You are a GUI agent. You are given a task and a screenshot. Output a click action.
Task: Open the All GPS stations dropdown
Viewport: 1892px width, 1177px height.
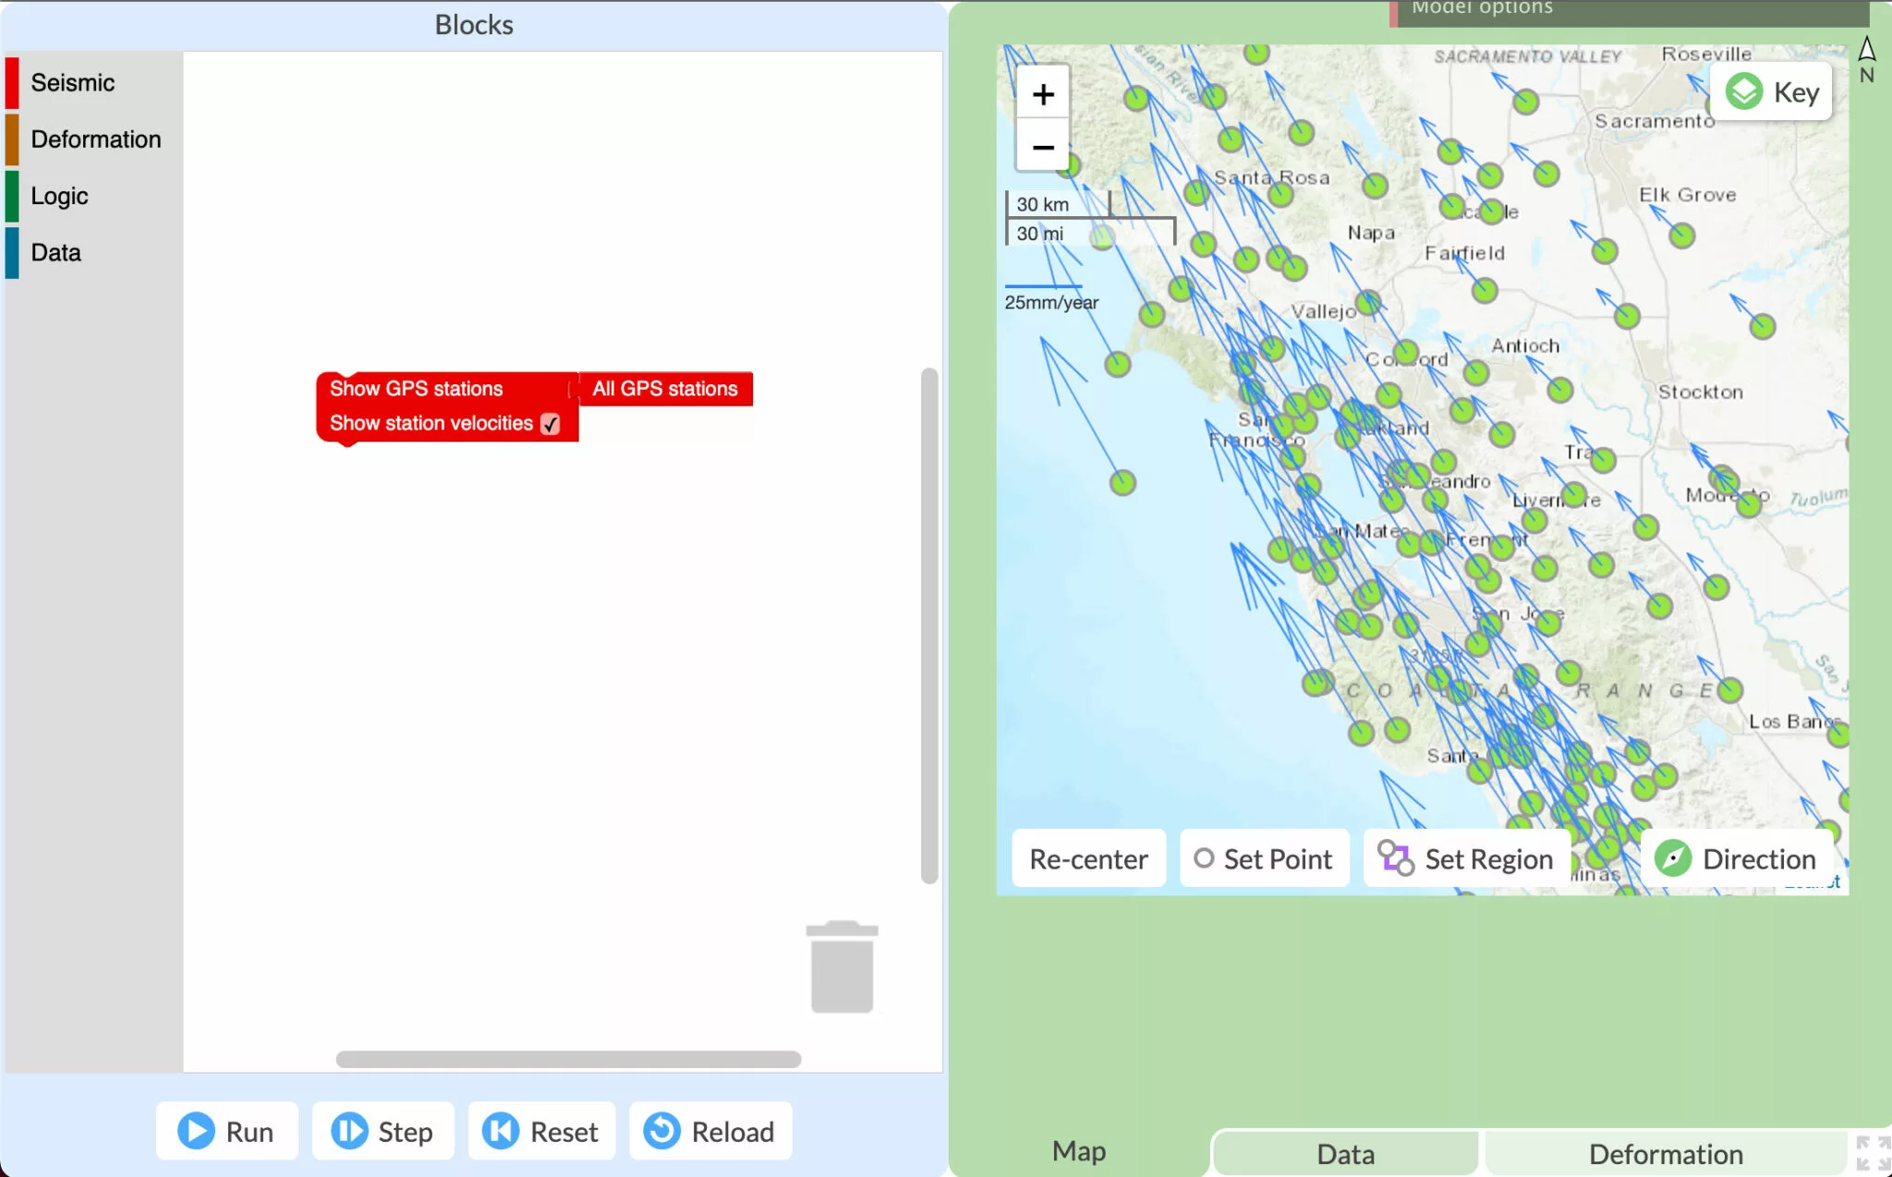pos(663,388)
